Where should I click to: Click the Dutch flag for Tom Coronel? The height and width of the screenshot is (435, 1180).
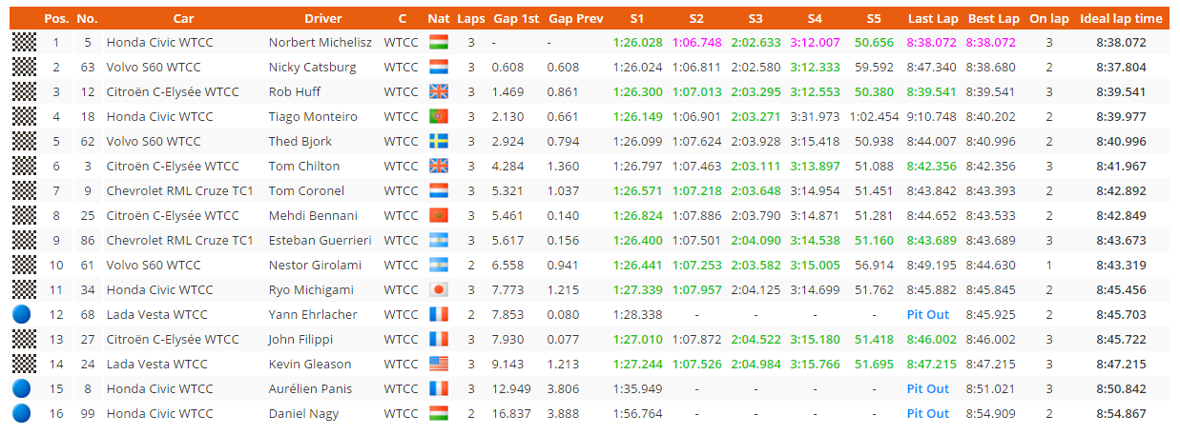pos(439,191)
